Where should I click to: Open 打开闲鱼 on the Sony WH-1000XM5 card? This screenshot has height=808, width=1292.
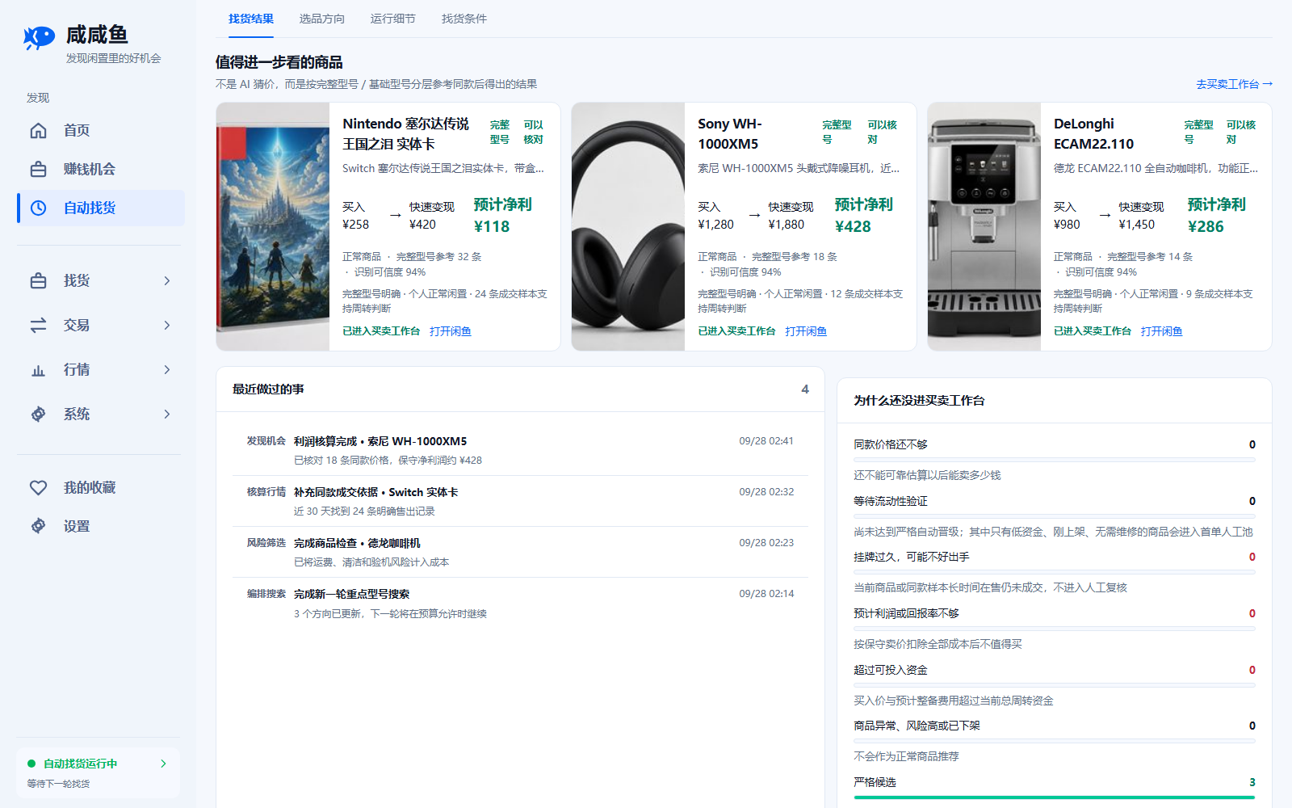pyautogui.click(x=806, y=331)
